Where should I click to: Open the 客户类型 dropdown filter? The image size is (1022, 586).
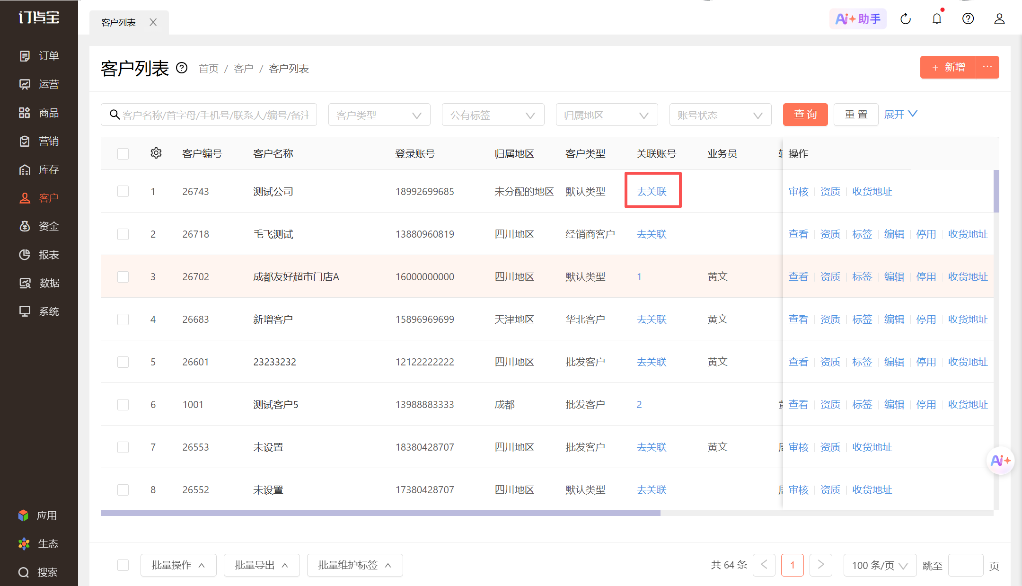click(x=379, y=115)
